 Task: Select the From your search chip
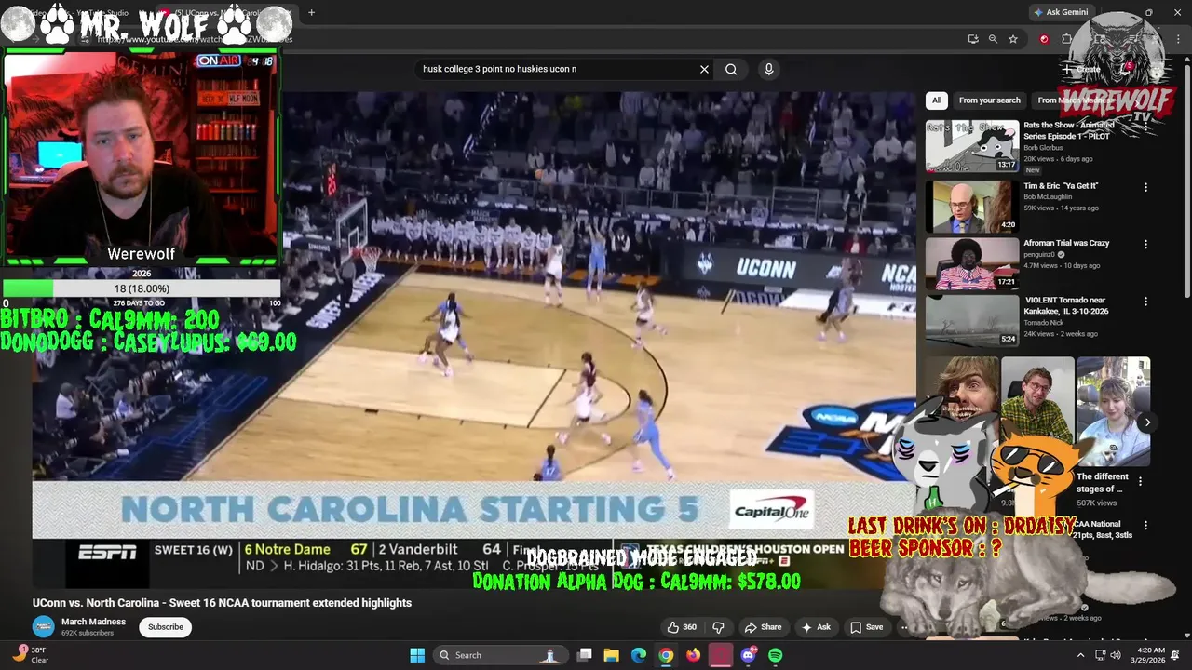pyautogui.click(x=989, y=100)
